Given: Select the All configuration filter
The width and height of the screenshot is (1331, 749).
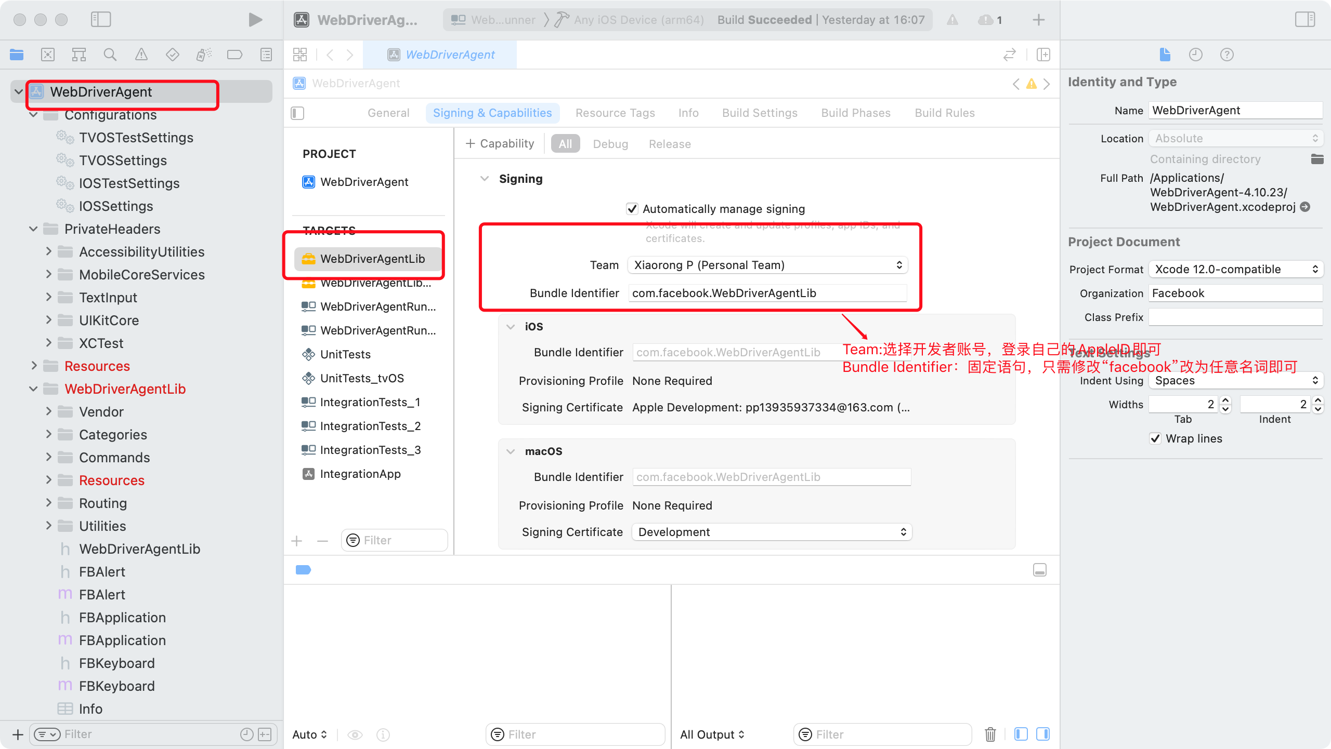Looking at the screenshot, I should click(565, 144).
